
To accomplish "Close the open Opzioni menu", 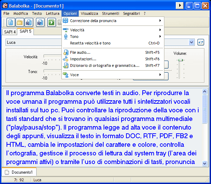I will (x=70, y=13).
